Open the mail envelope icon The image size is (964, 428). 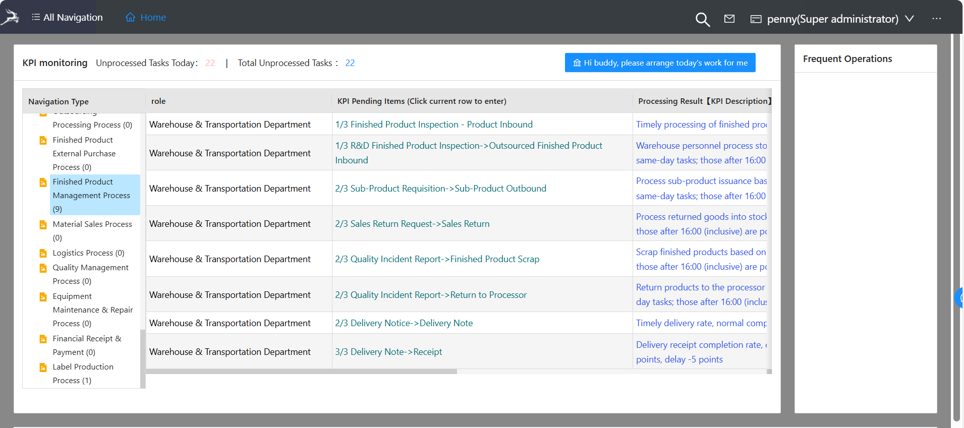click(x=729, y=19)
